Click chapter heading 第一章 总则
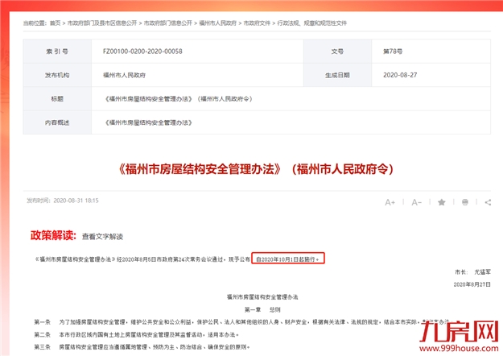The image size is (503, 356). click(x=262, y=310)
